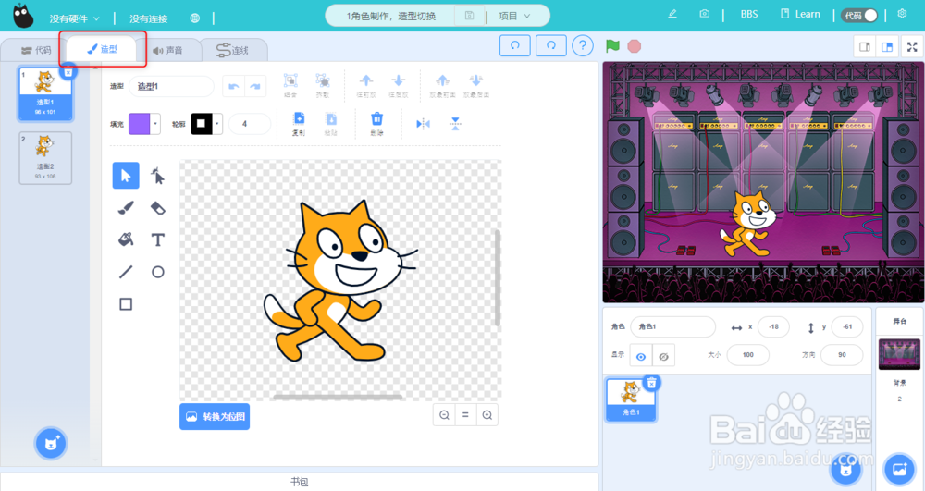Zoom out the costume canvas

coord(444,415)
